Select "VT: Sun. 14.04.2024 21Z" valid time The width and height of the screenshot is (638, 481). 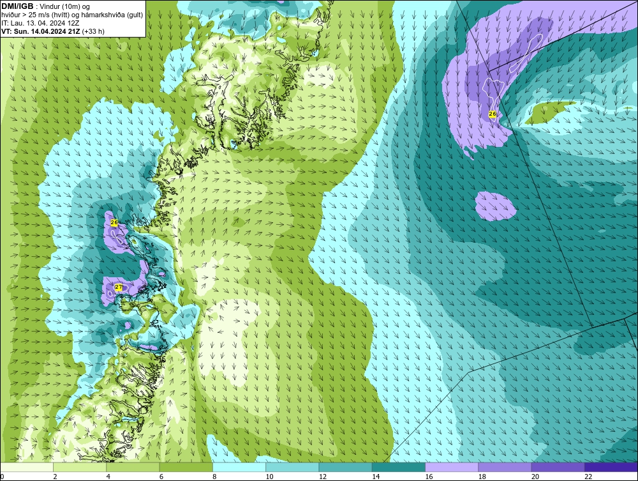(40, 31)
